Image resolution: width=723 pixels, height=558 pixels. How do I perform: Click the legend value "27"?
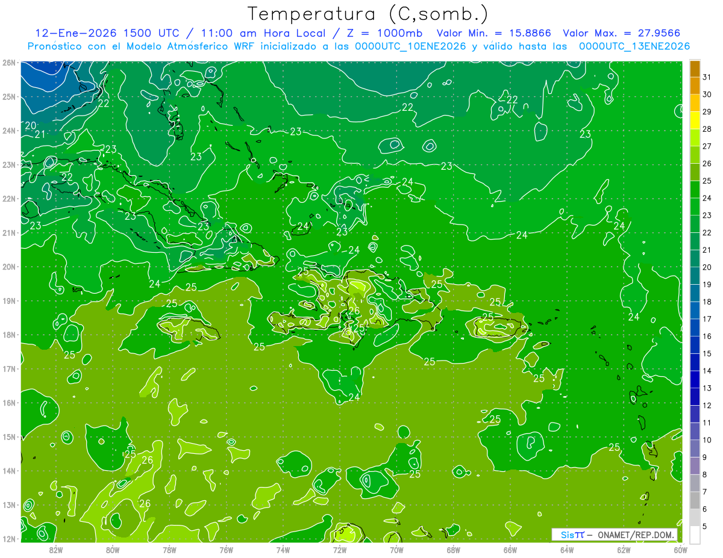[x=707, y=146]
